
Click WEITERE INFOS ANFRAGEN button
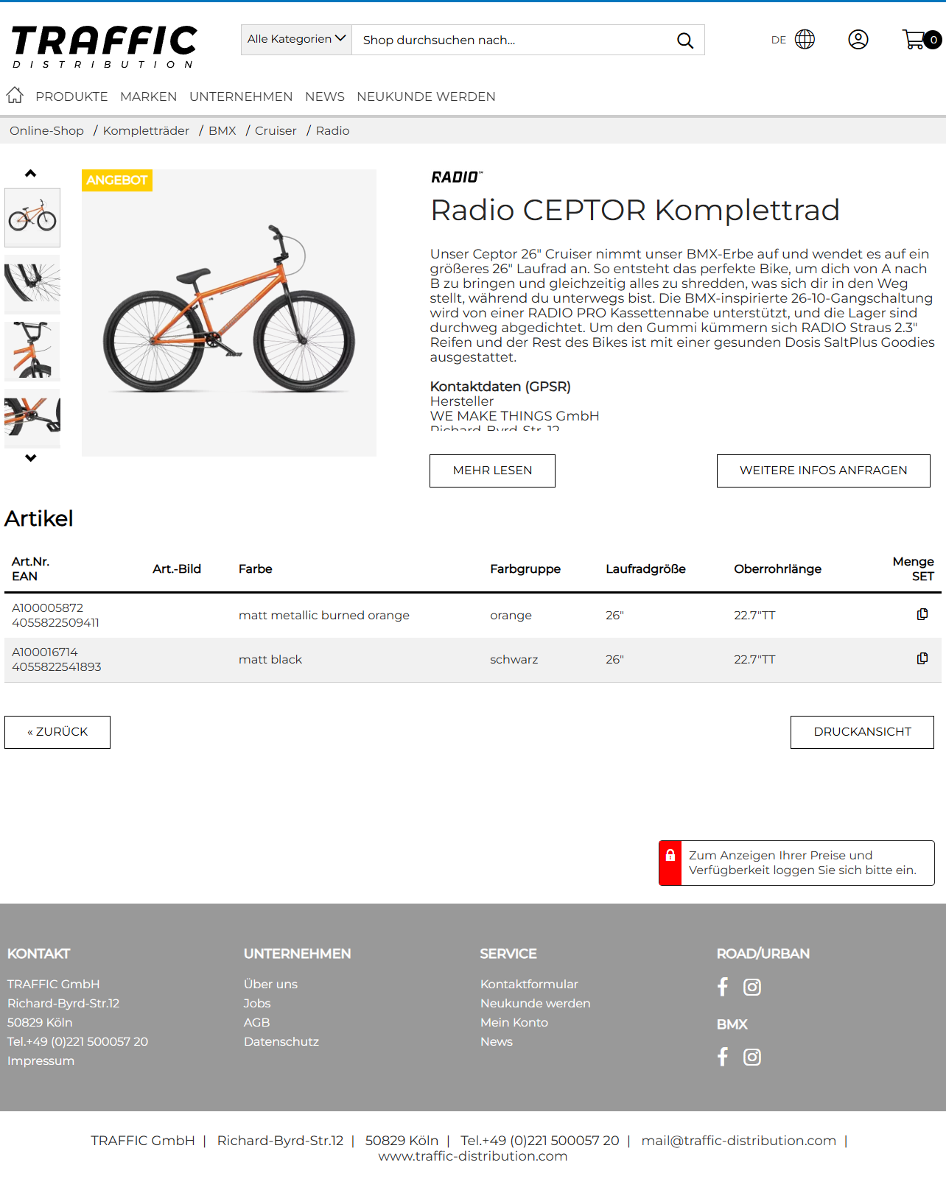coord(823,471)
